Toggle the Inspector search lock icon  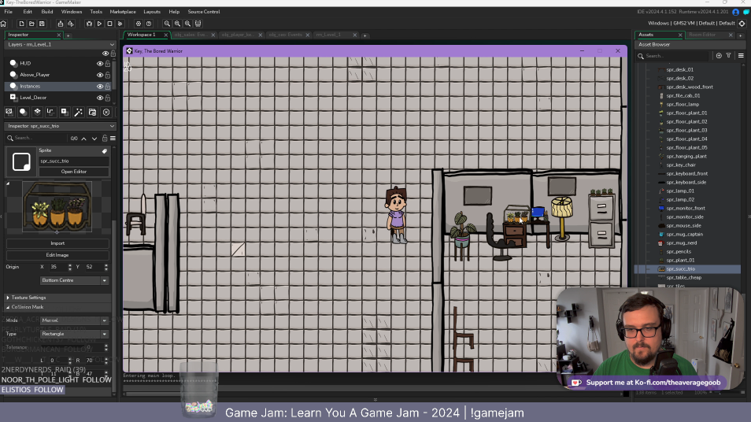click(105, 139)
